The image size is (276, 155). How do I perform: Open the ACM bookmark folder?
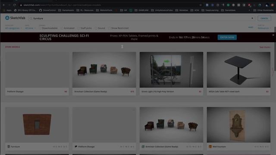pos(194,10)
